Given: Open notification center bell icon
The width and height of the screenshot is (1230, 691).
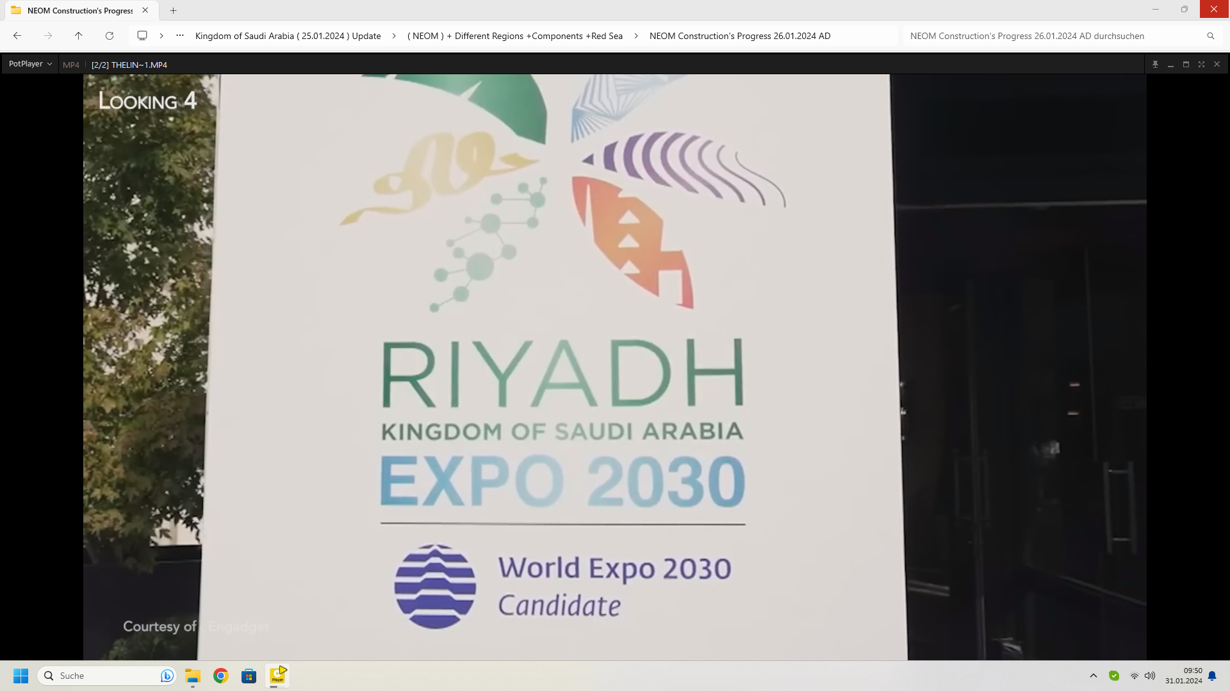Looking at the screenshot, I should [1212, 676].
